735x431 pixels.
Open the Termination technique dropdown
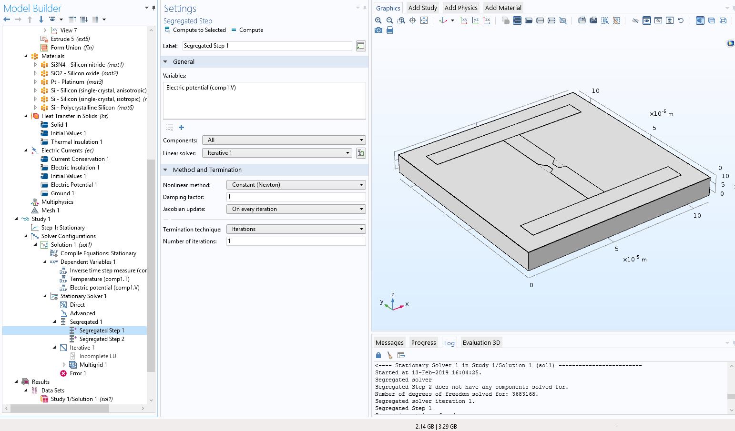[296, 229]
